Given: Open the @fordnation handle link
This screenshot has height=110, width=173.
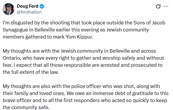Looking at the screenshot, I should tap(29, 12).
